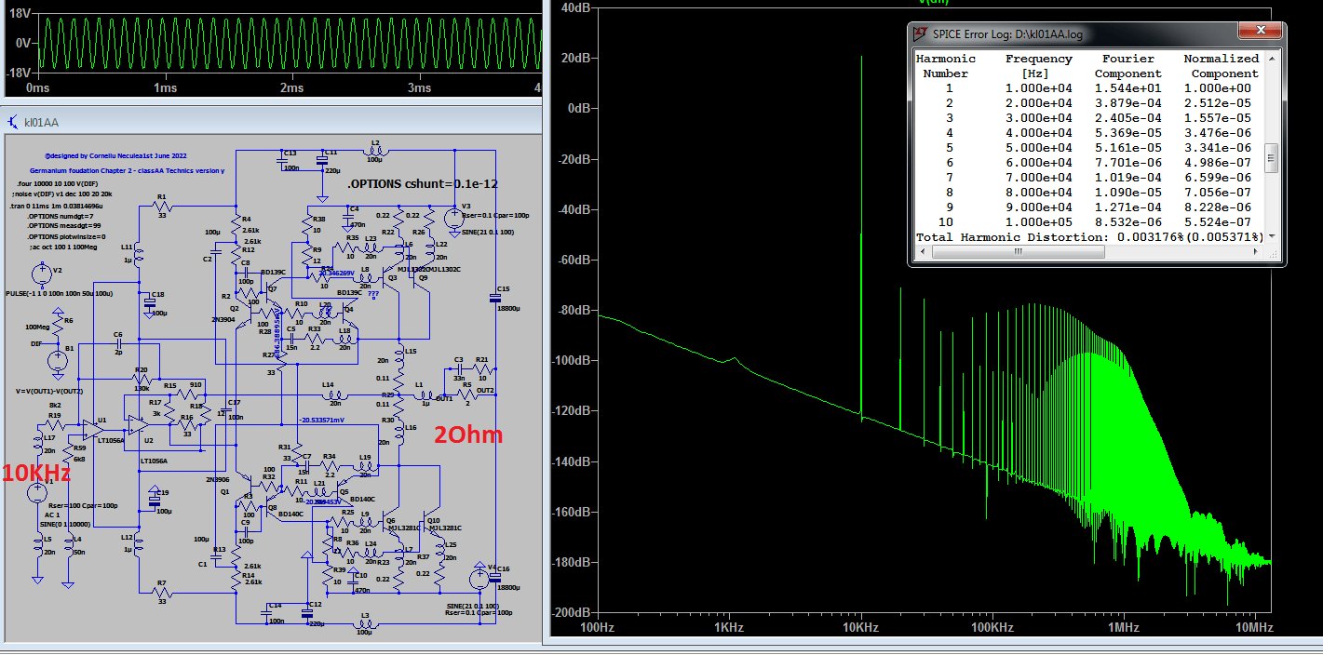The width and height of the screenshot is (1323, 655).
Task: Select the .OPTIONS numdgt=7 directive
Action: tap(60, 216)
